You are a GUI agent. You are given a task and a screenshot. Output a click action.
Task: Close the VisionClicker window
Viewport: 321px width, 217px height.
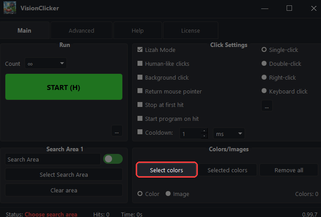pyautogui.click(x=313, y=9)
